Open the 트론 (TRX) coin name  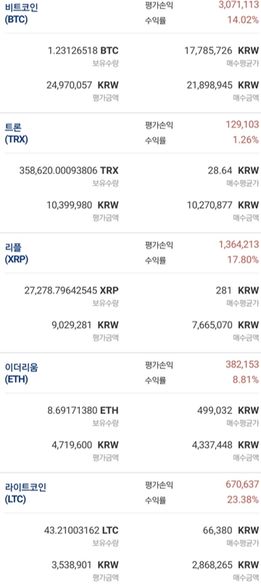tap(17, 133)
